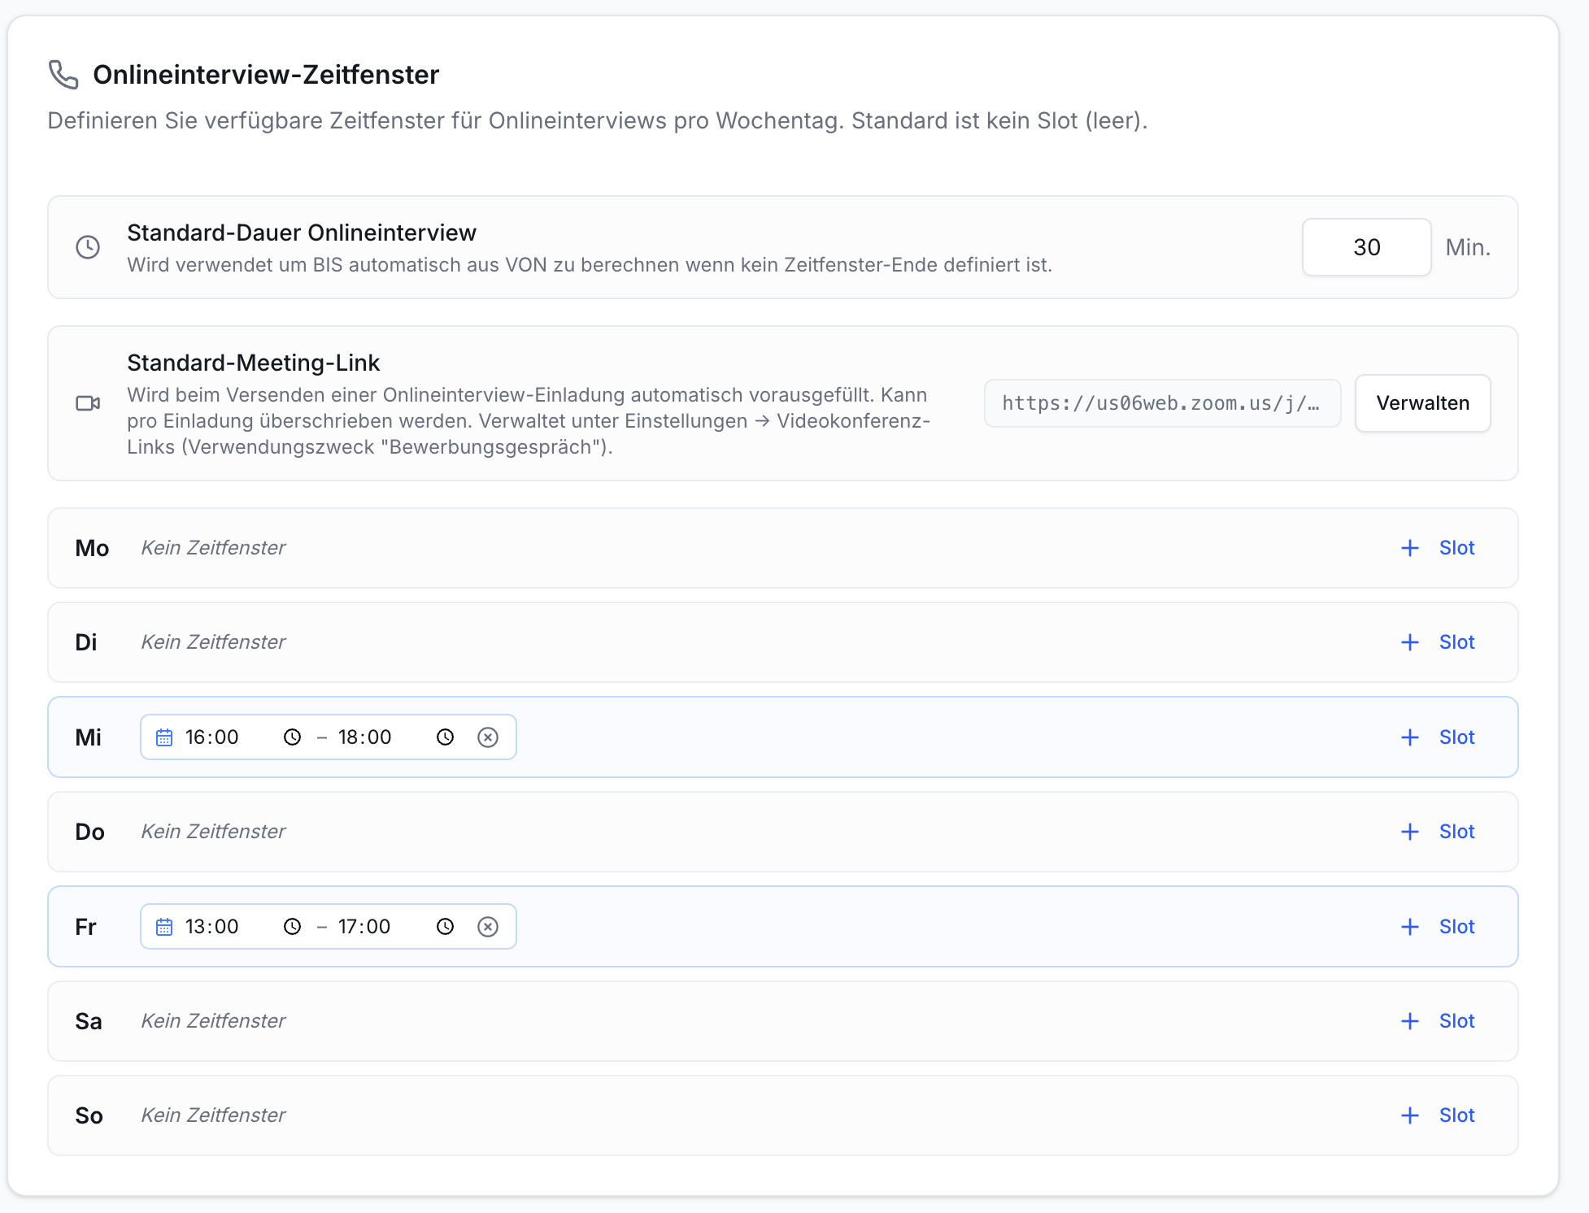1589x1213 pixels.
Task: Open the clock picker for Mi start time 16:00
Action: point(292,737)
